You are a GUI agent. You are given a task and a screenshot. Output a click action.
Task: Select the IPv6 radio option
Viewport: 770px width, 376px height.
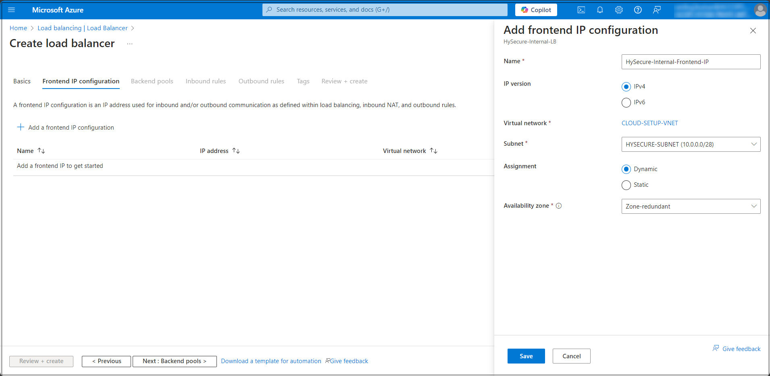[626, 103]
